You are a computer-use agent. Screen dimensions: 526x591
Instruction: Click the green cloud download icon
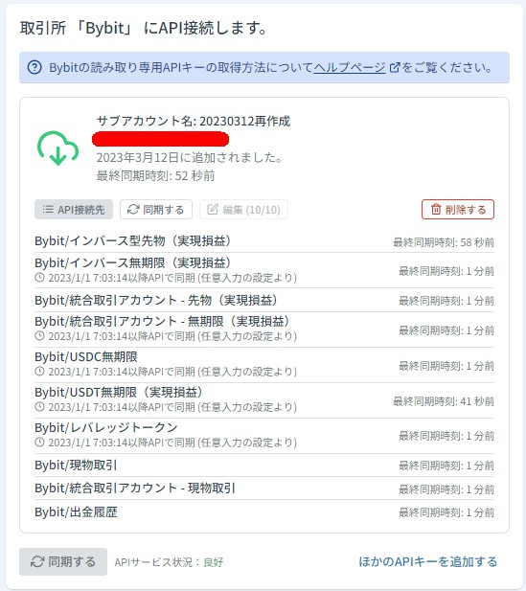coord(57,148)
